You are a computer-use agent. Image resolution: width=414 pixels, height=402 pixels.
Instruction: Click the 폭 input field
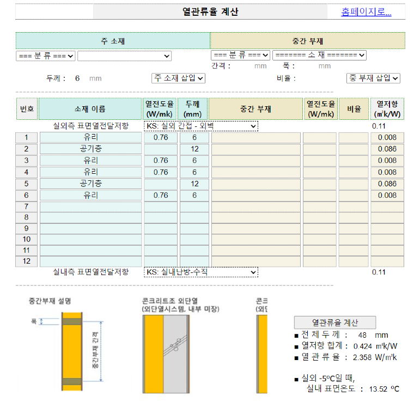click(306, 66)
